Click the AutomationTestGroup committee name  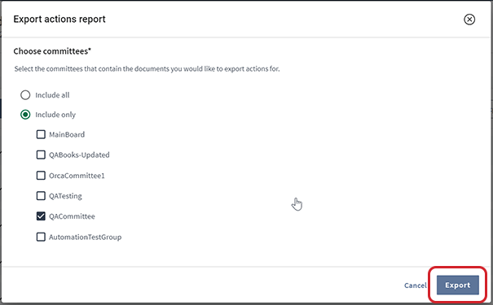point(86,237)
